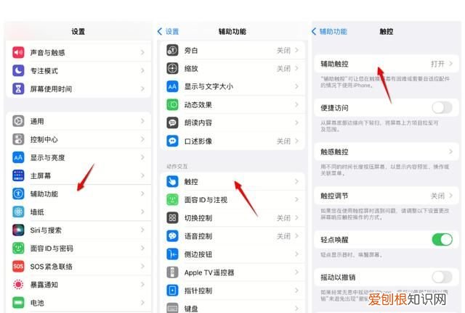465x313 pixels.
Task: Tap the 屏幕使用时间 row label
Action: click(51, 88)
